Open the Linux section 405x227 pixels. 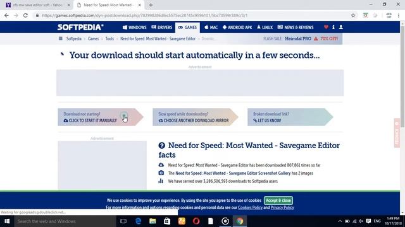(x=265, y=27)
